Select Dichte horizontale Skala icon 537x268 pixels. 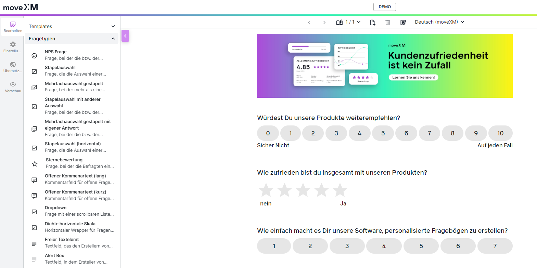point(34,228)
